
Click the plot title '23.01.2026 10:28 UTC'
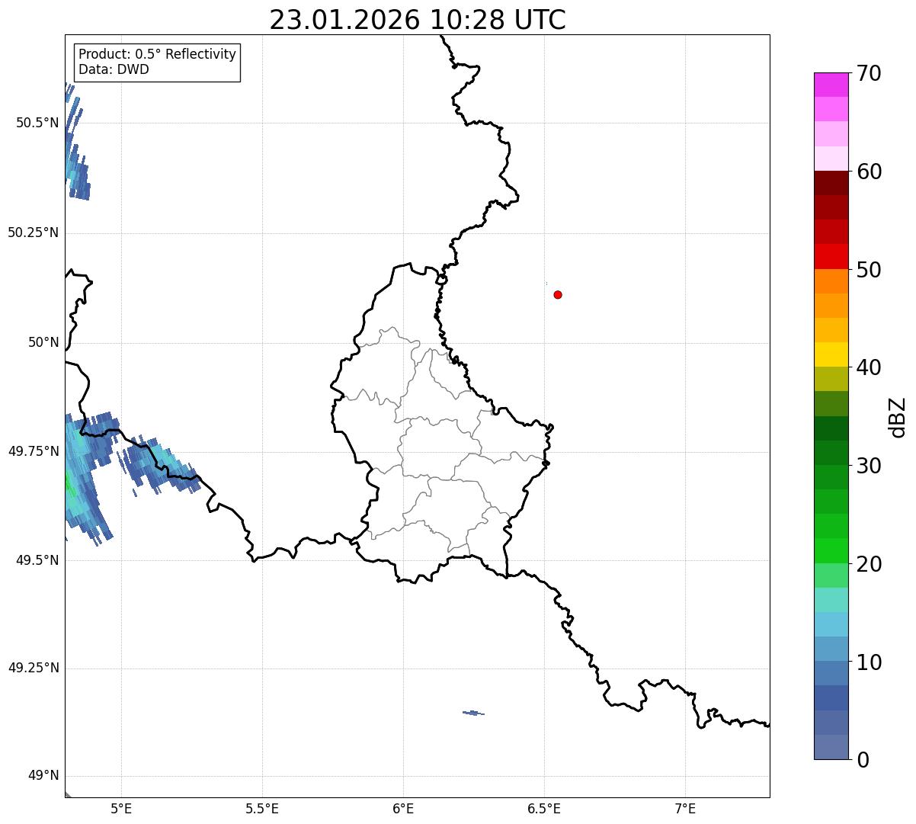click(418, 20)
